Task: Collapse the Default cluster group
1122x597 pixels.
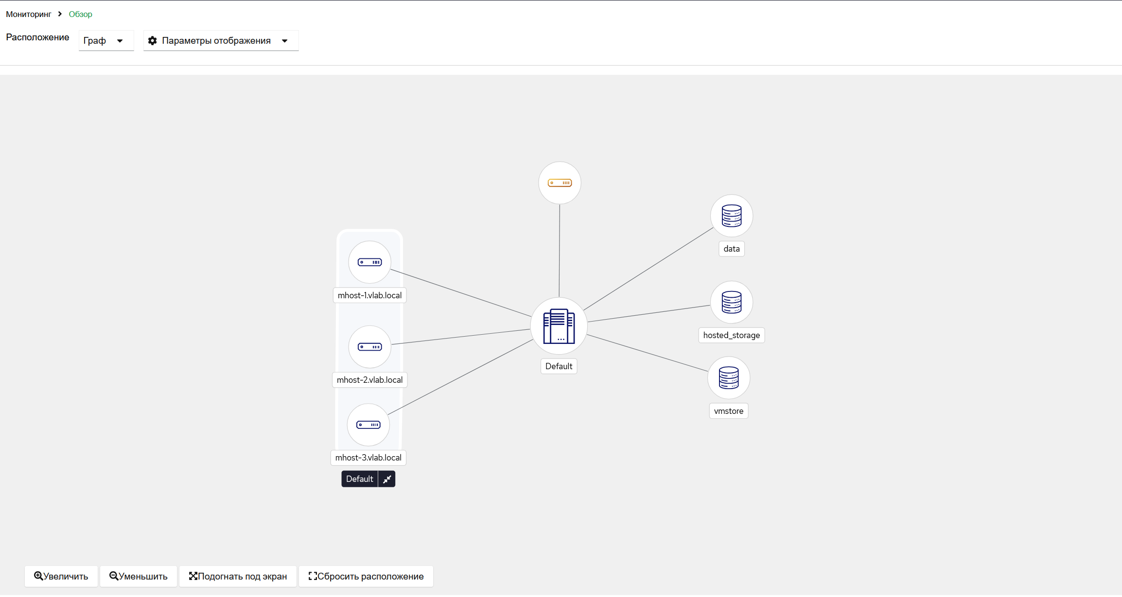Action: [x=387, y=479]
